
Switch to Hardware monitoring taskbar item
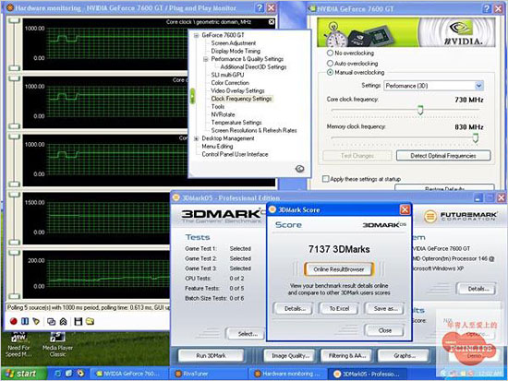point(287,374)
